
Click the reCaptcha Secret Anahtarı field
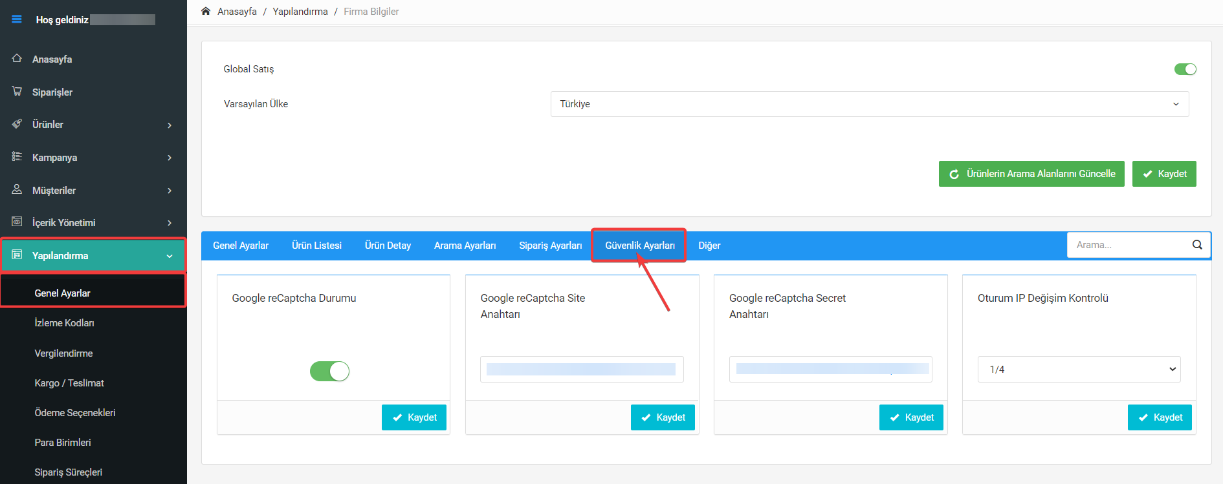(x=830, y=369)
